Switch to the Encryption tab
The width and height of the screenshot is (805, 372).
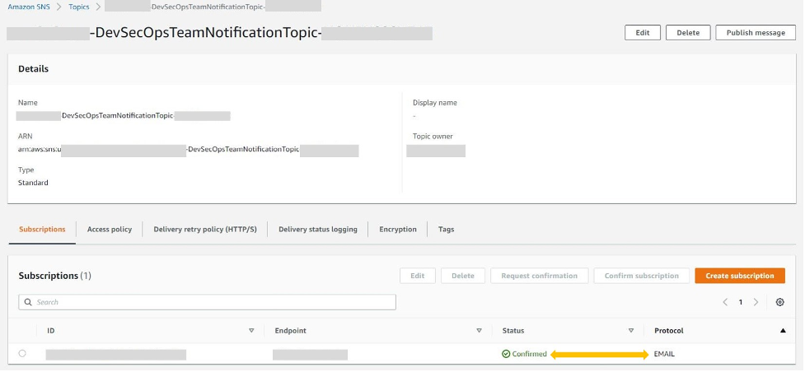pyautogui.click(x=398, y=230)
